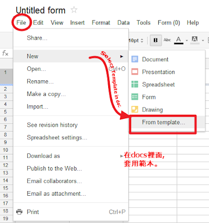Choose Import... in File menu

71,106
